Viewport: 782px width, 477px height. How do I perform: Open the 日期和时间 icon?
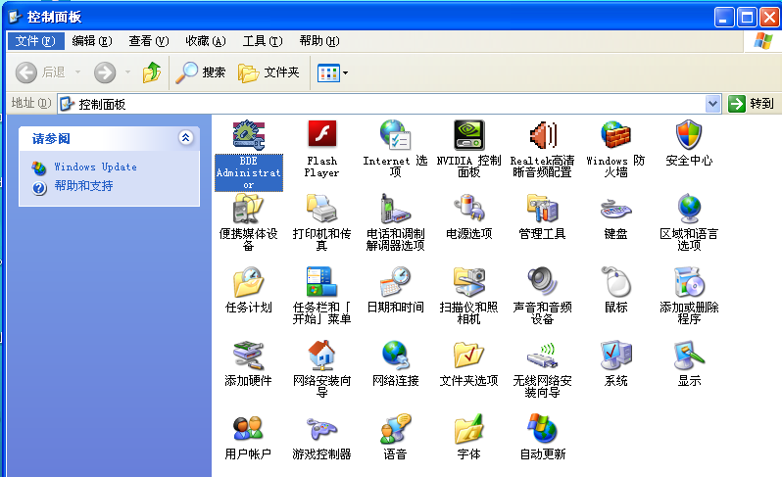point(395,282)
